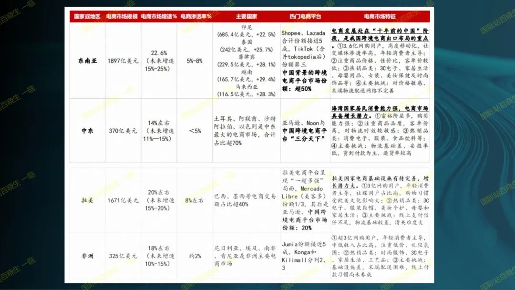The width and height of the screenshot is (515, 290).
Task: Click the '325亿美元' market size cell
Action: coord(123,256)
